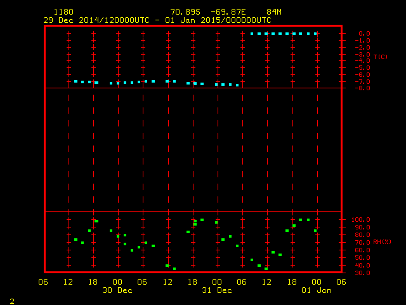Viewport: 406px width, 305px height.
Task: Select the elevation 84M label
Action: [274, 12]
